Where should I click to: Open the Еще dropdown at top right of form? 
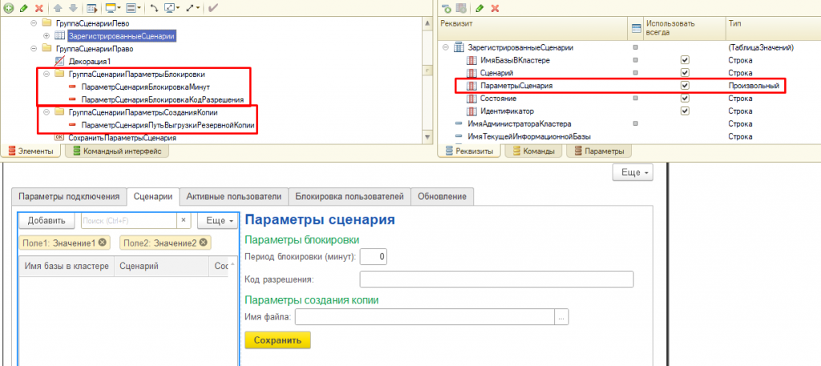633,172
